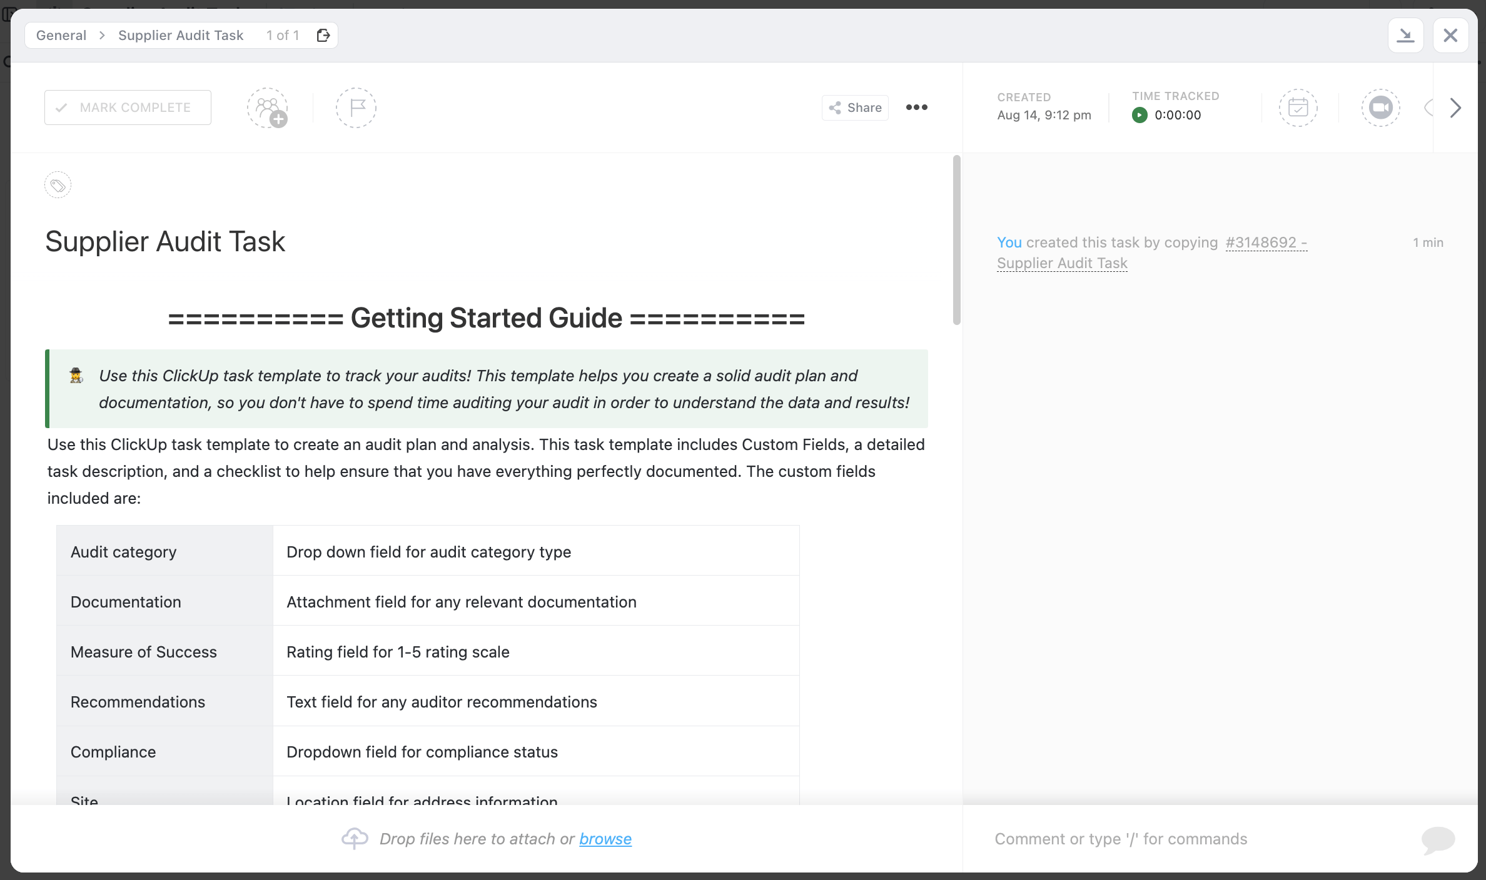Screen dimensions: 1486x880
Task: Open the General breadcrumb item
Action: coord(61,36)
